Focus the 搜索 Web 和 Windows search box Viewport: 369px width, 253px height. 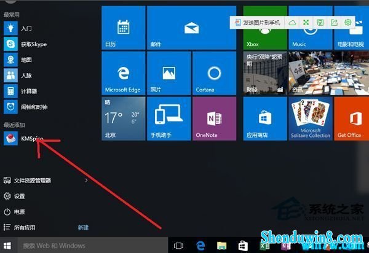pyautogui.click(x=92, y=246)
